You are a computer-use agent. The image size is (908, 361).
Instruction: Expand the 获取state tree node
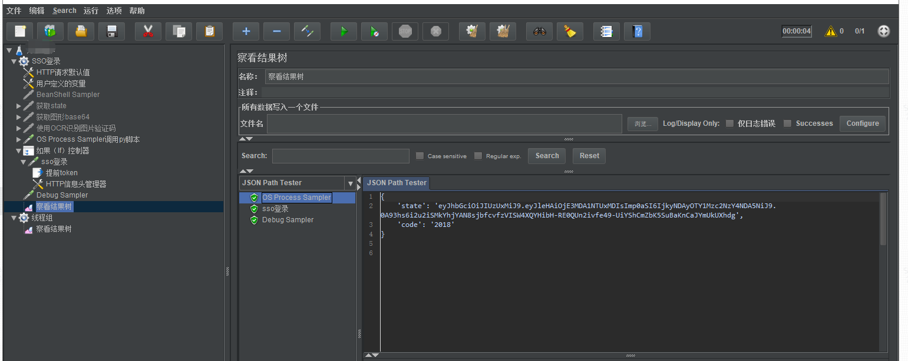point(17,105)
